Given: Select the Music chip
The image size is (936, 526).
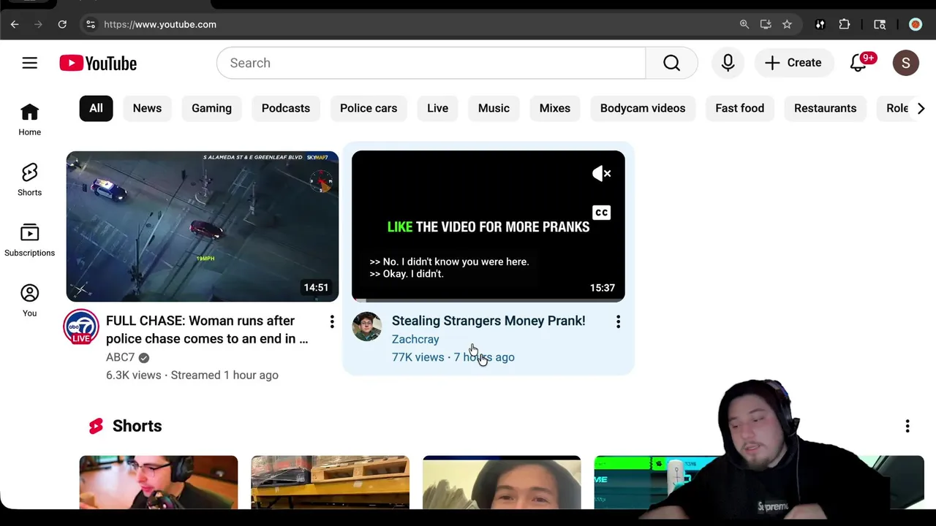Looking at the screenshot, I should click(494, 108).
